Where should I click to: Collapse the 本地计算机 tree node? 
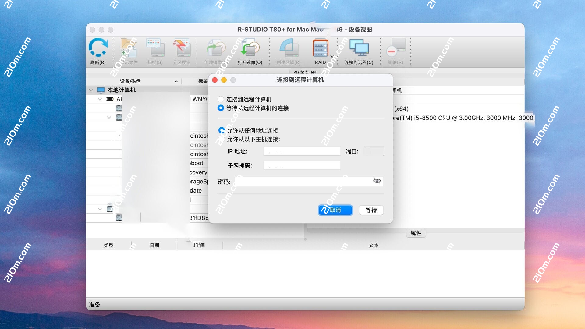90,90
